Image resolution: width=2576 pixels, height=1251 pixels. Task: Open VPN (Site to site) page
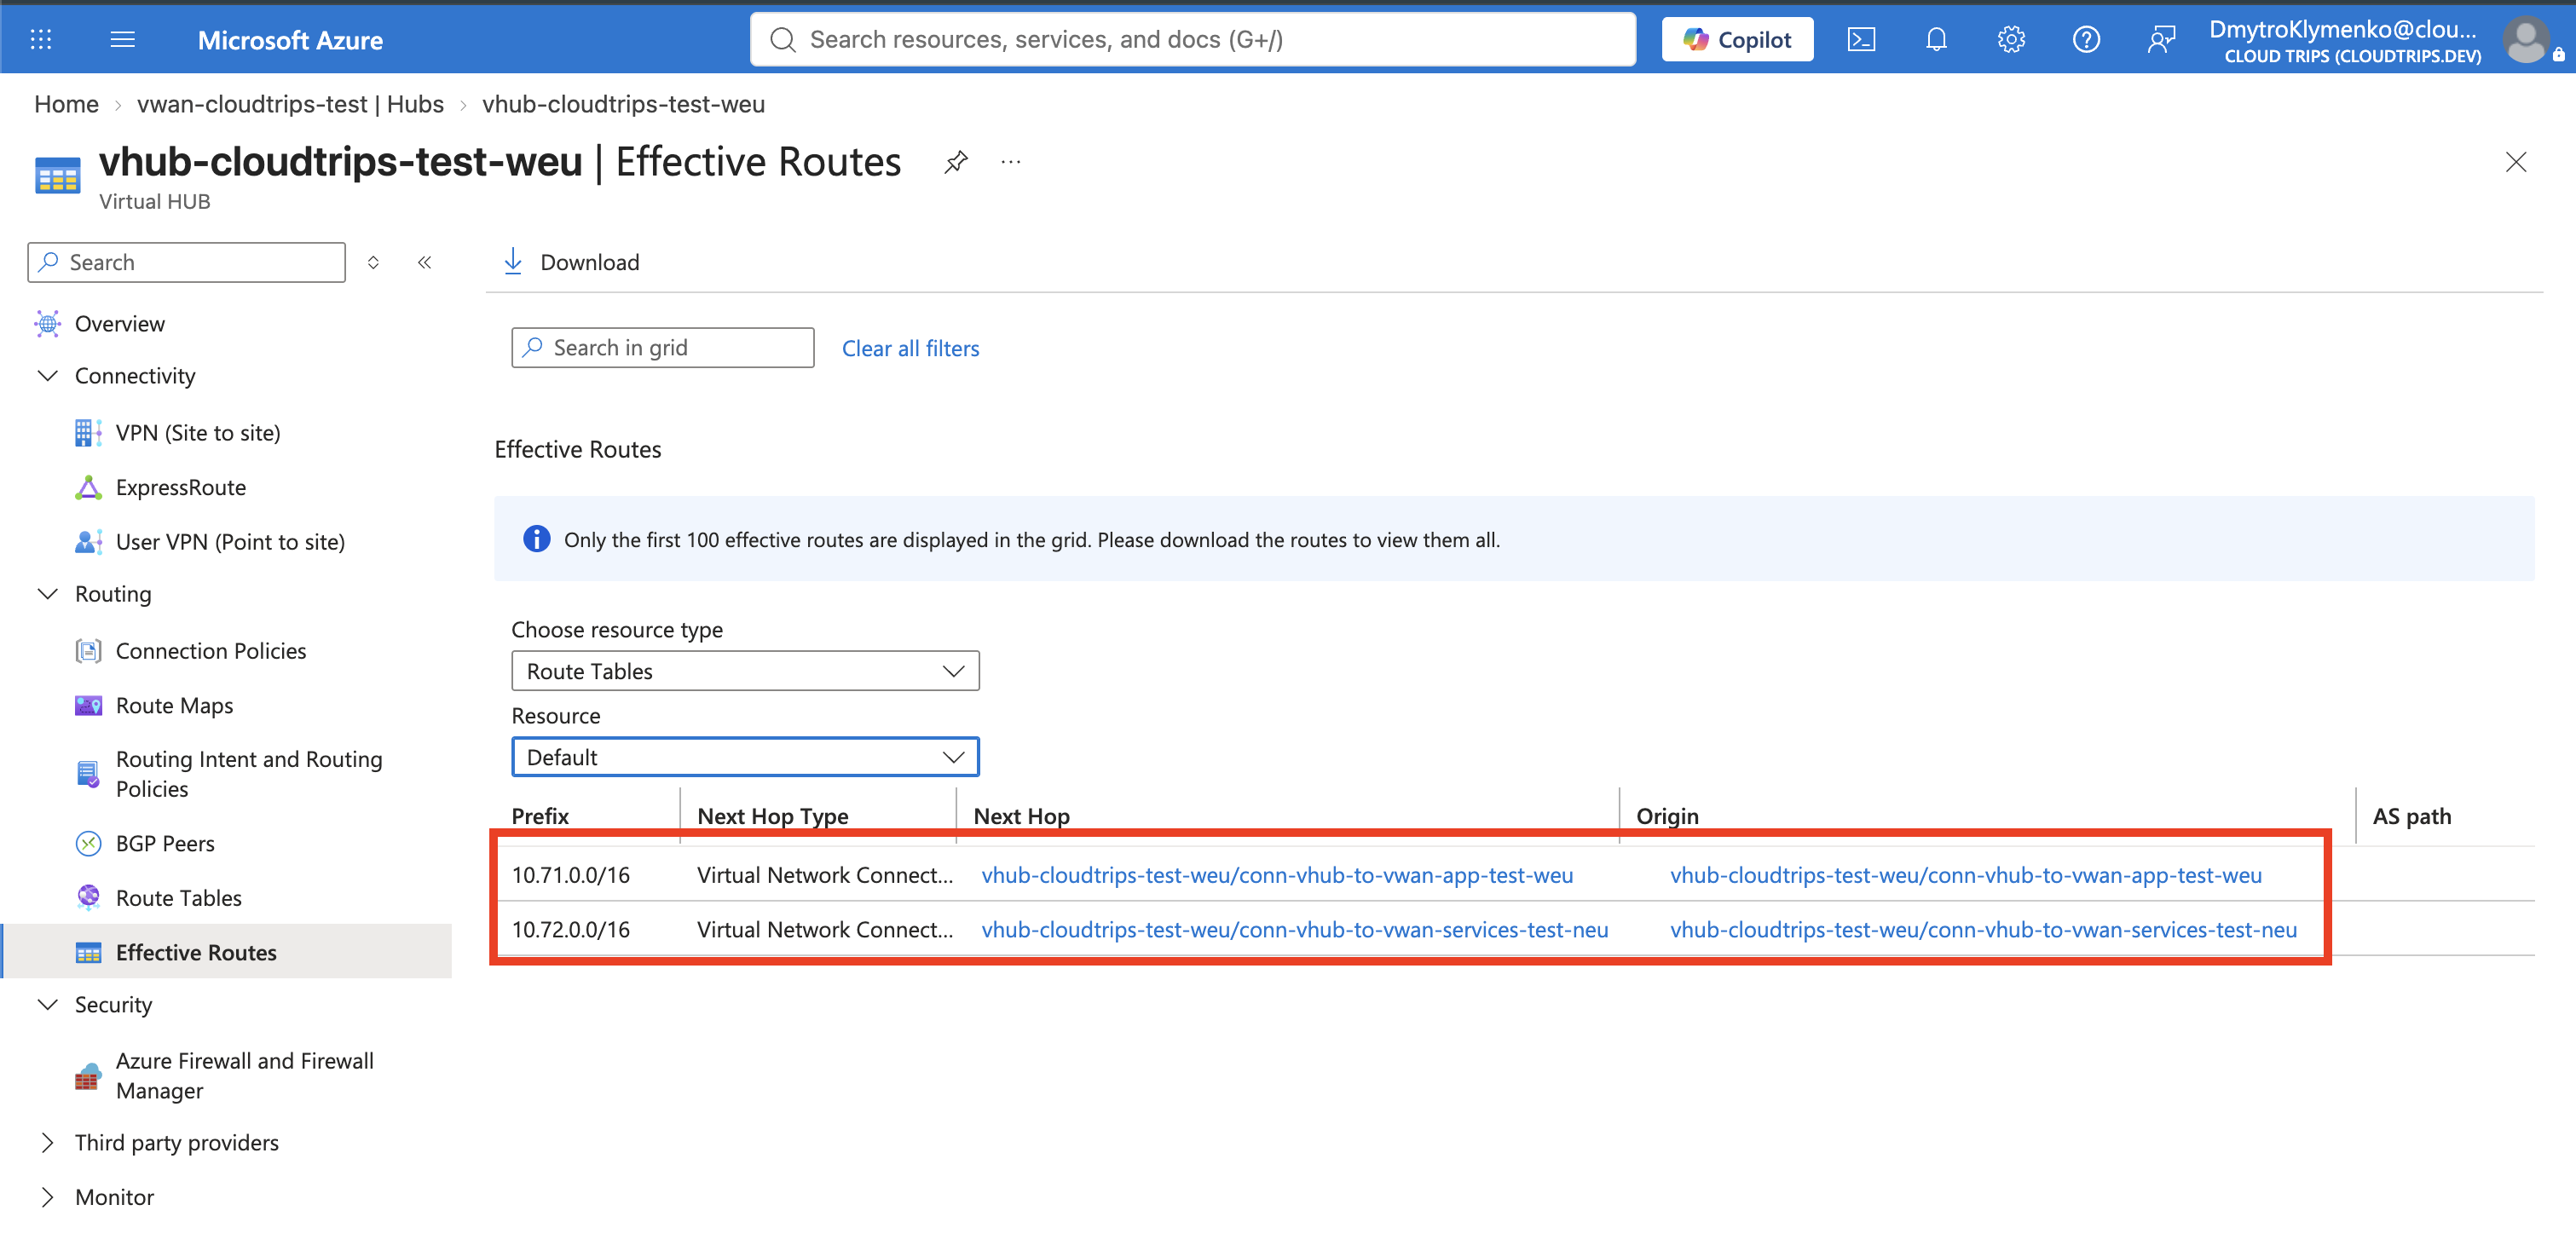(198, 432)
